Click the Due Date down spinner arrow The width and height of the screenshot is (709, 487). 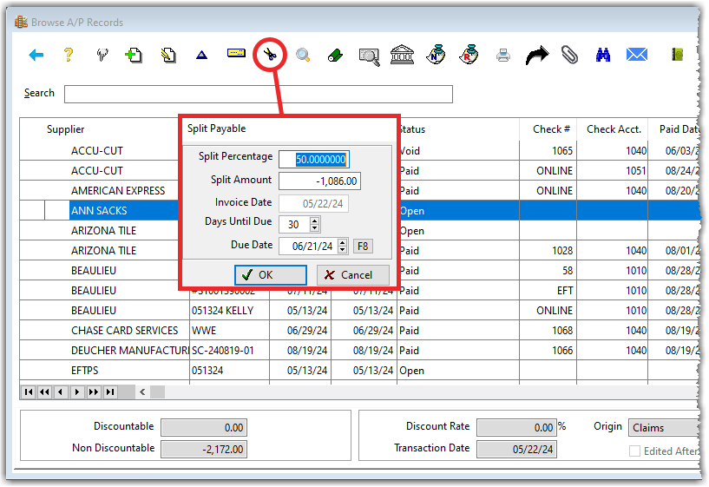pos(342,250)
